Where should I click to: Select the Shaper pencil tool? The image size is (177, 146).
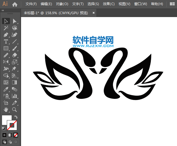[6, 55]
